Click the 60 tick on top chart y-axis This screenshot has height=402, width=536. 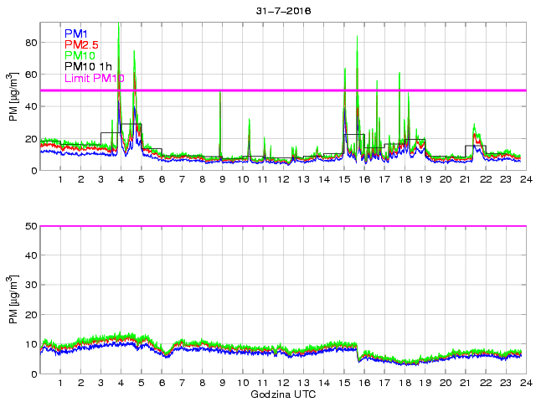[31, 75]
